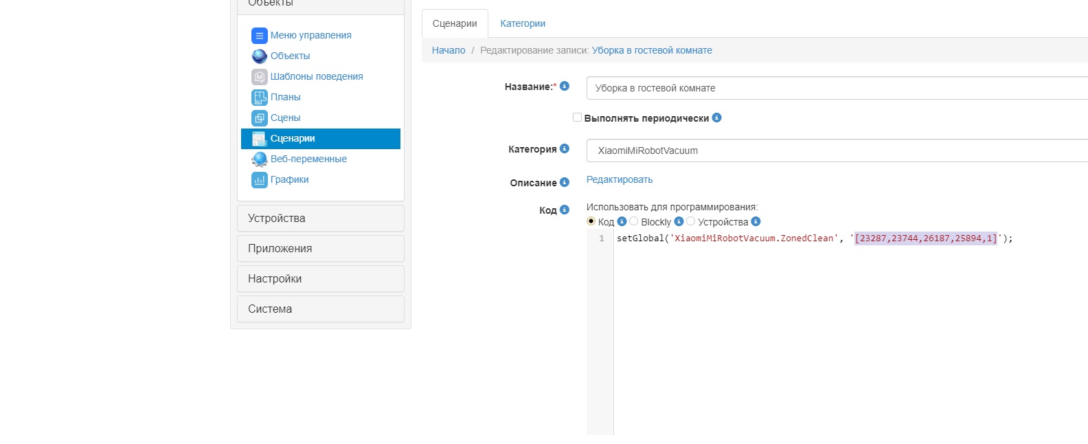Screen dimensions: 1088x444
Task: Expand the Устройства sidebar section
Action: point(320,219)
